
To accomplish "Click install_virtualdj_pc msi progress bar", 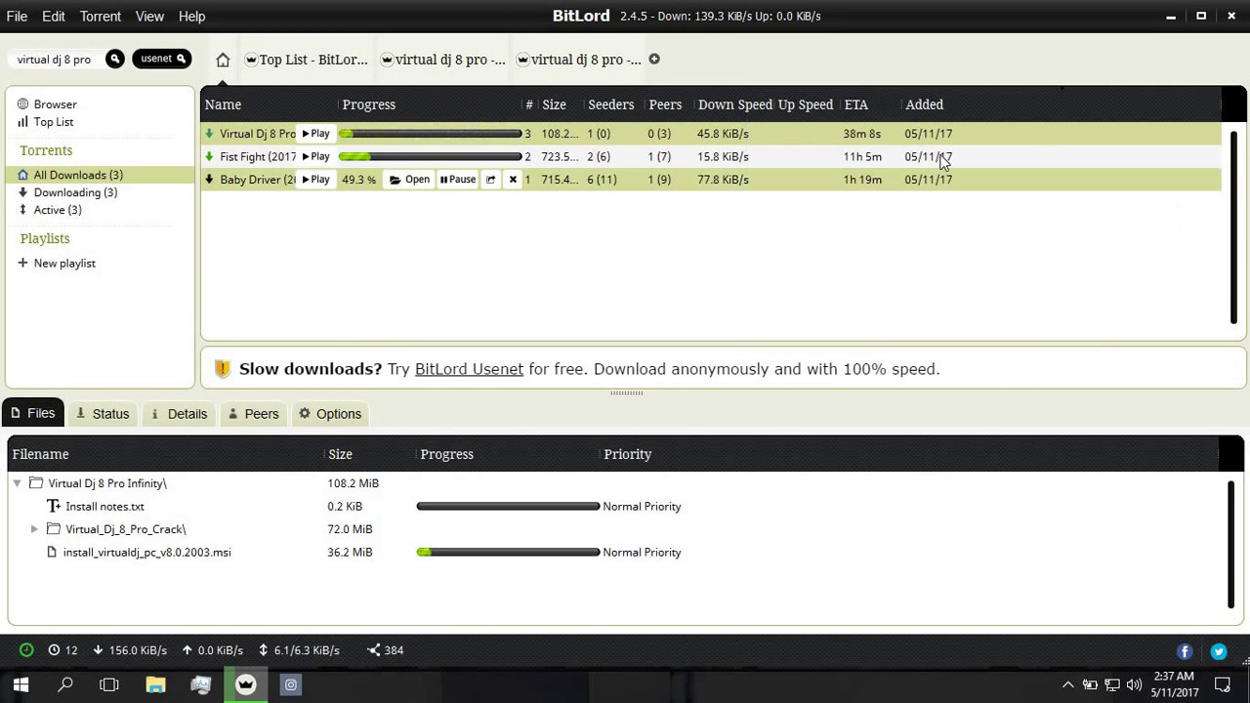I will tap(508, 552).
